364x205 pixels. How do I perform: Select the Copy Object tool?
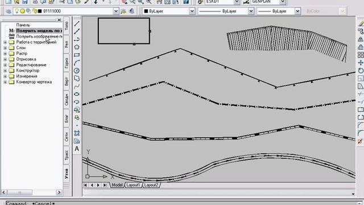[361, 31]
